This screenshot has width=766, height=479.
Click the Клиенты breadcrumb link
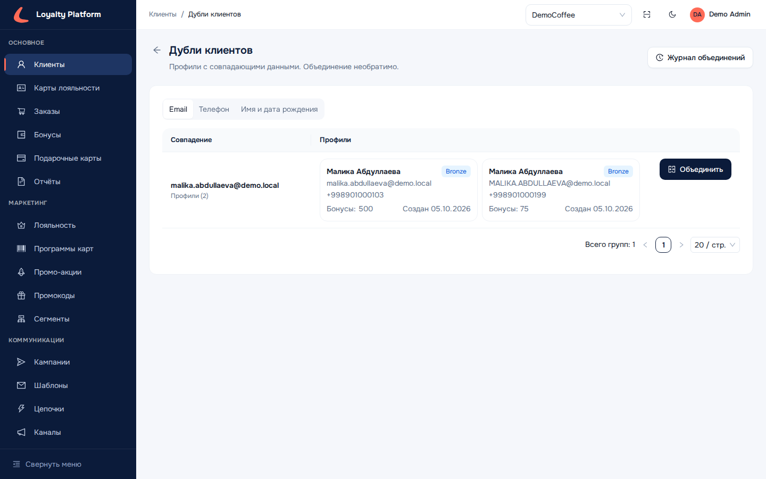(x=163, y=14)
